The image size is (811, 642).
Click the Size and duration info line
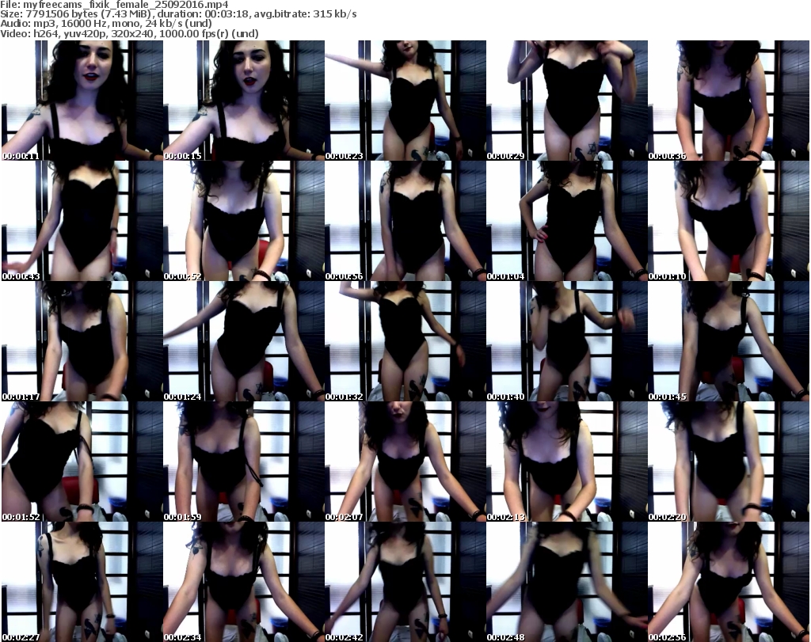coord(178,14)
